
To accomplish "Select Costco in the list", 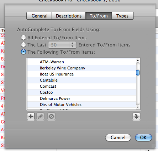I will tap(81, 92).
